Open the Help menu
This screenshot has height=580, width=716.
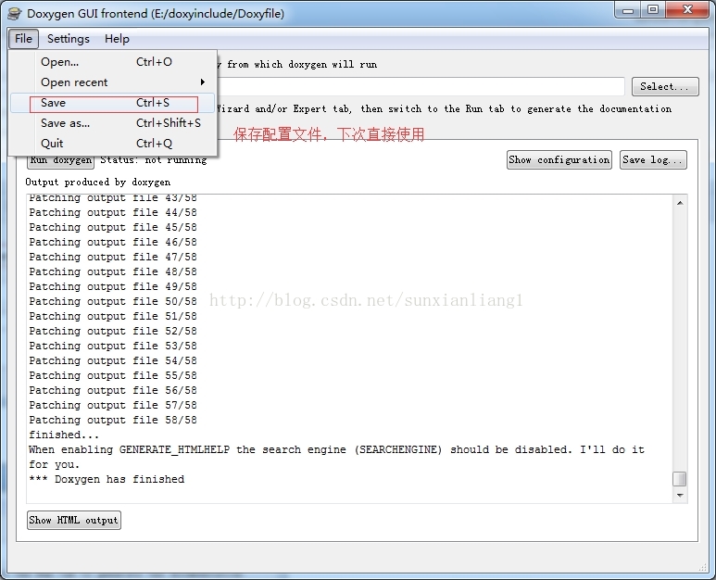[117, 38]
